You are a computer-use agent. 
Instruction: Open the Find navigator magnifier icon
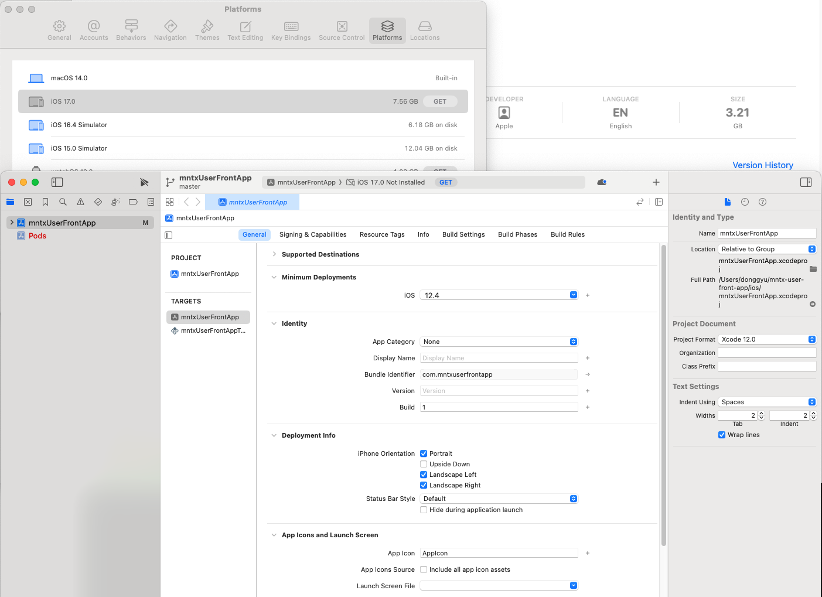coord(63,202)
